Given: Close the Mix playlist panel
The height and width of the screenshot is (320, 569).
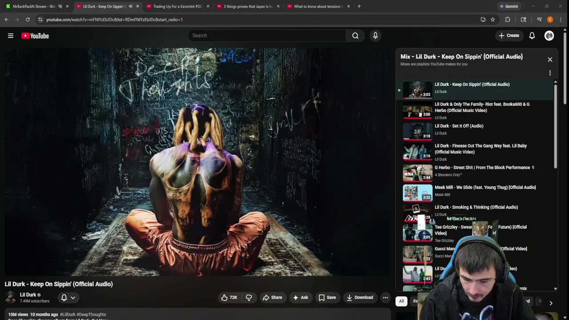Looking at the screenshot, I should (x=550, y=60).
